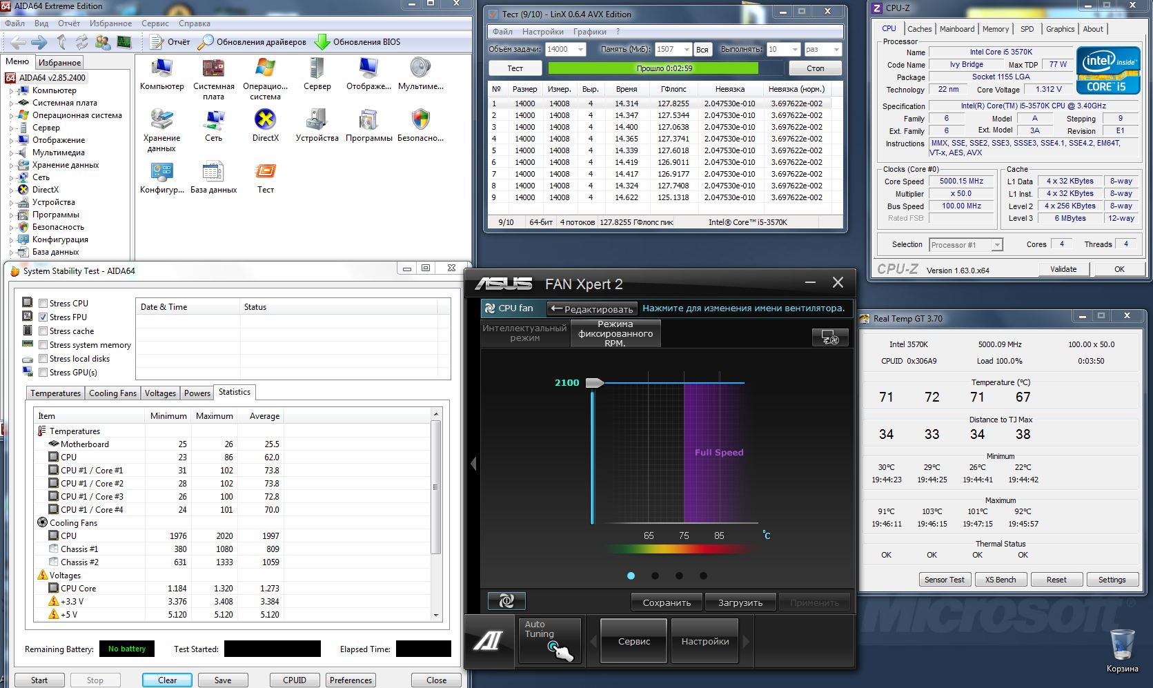Open the Хранение данных icon in main pane
1153x688 pixels.
[162, 130]
